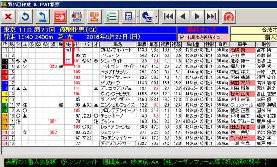
Task: Click the horse head checkbox icon
Action: click(x=147, y=17)
